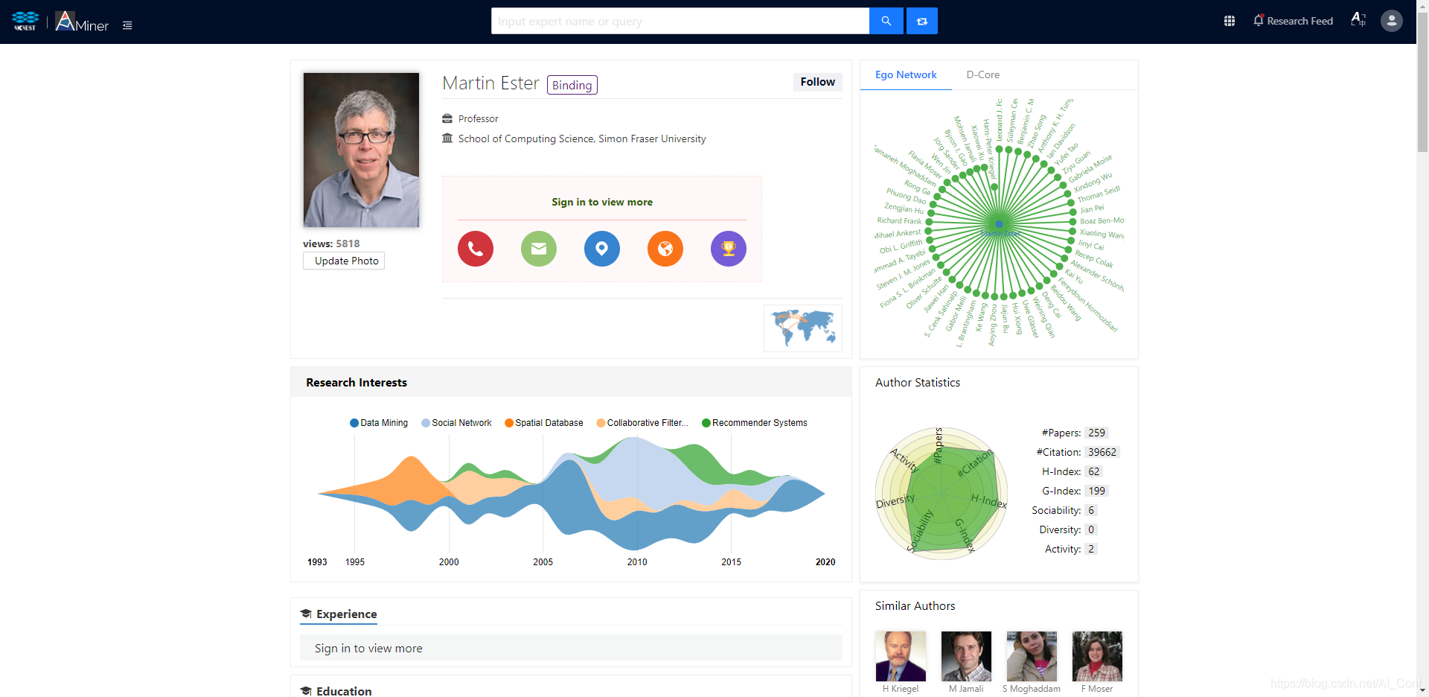This screenshot has height=697, width=1429.
Task: Click 'Sign in to view more' under Experience
Action: [368, 649]
